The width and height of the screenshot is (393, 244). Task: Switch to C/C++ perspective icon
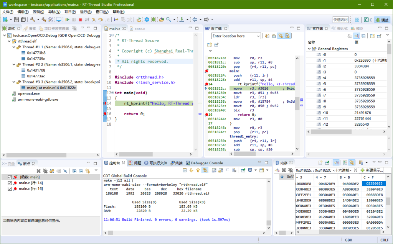pyautogui.click(x=366, y=20)
